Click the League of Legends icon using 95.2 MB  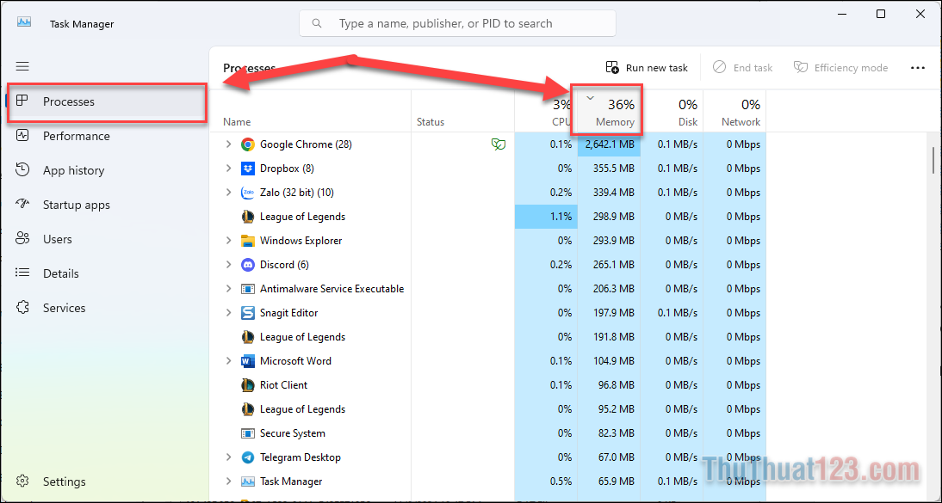pyautogui.click(x=247, y=408)
